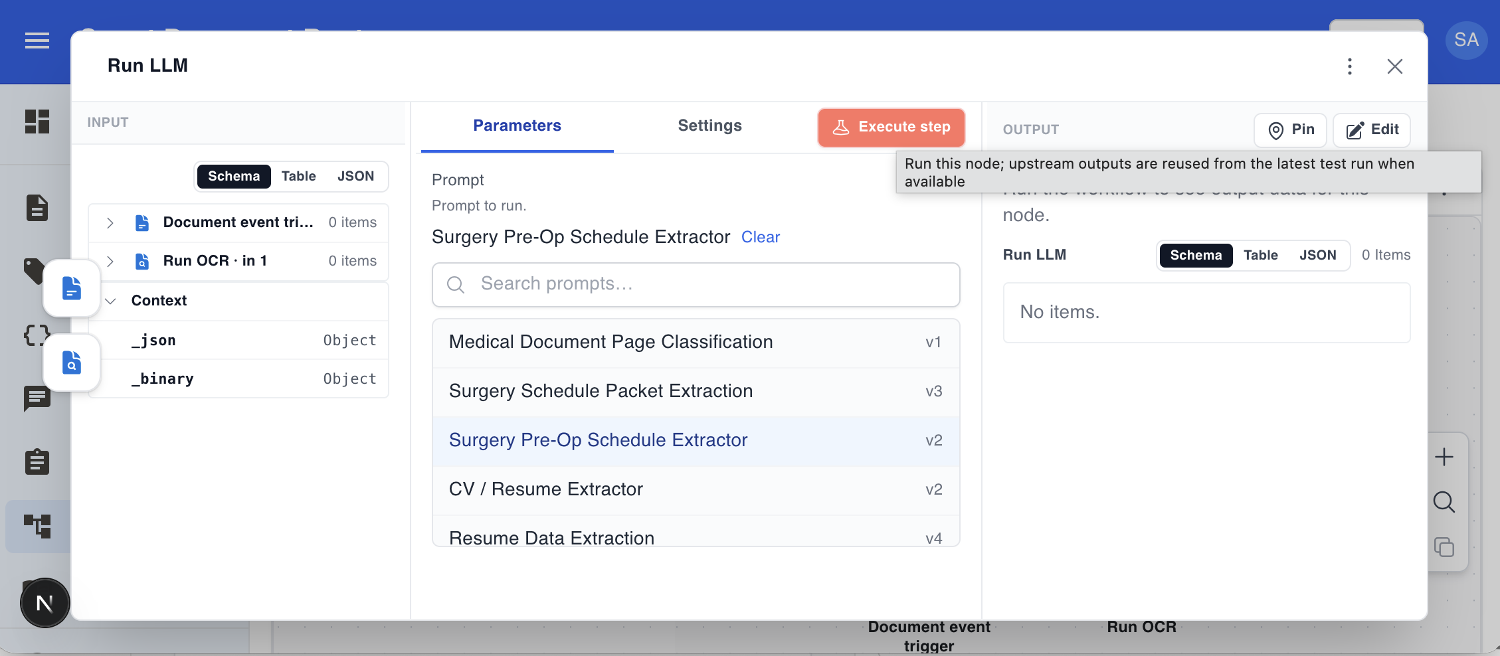Collapse the Context section
This screenshot has height=656, width=1500.
pos(110,301)
